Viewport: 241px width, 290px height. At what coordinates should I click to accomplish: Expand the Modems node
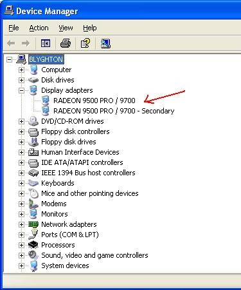[x=21, y=204]
